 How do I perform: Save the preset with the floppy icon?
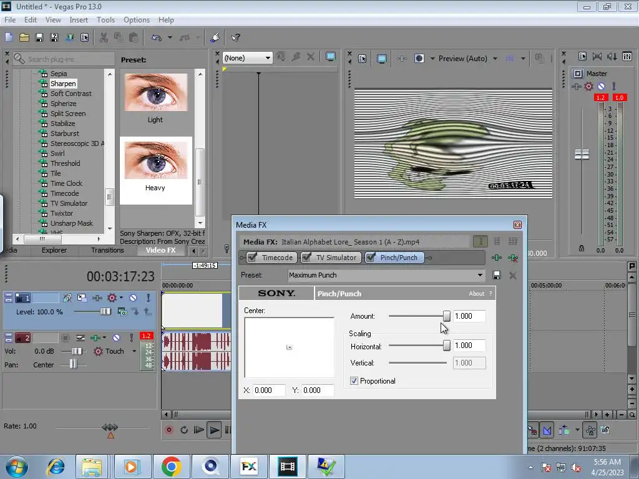(497, 275)
